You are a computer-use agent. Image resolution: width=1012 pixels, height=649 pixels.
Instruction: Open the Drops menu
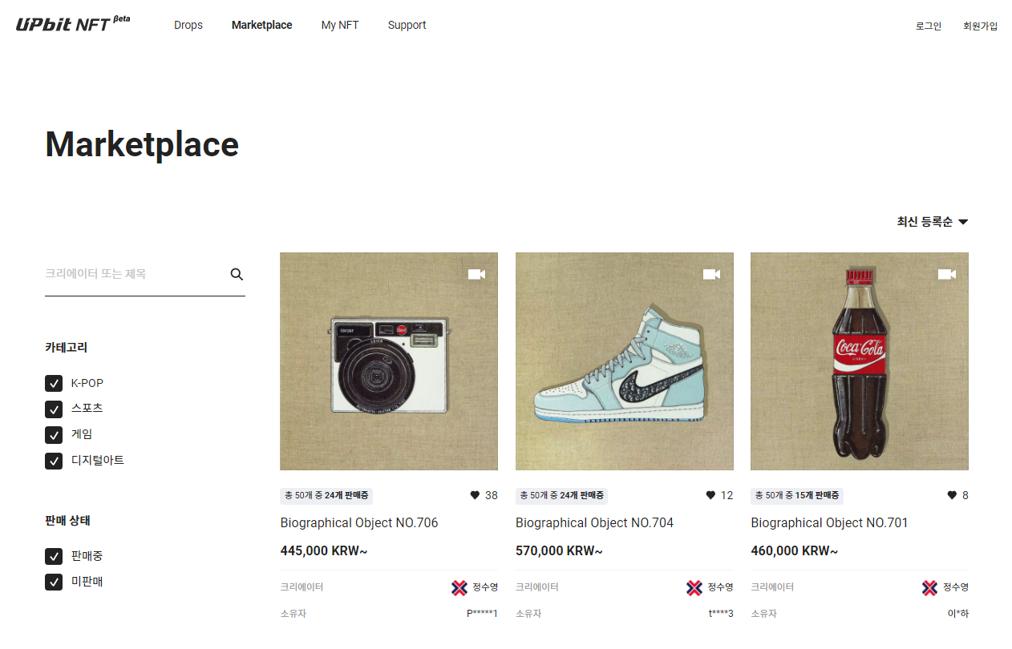[x=188, y=25]
